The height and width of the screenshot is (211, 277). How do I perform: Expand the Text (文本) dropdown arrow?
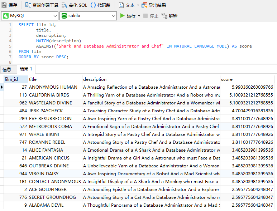tap(138, 5)
